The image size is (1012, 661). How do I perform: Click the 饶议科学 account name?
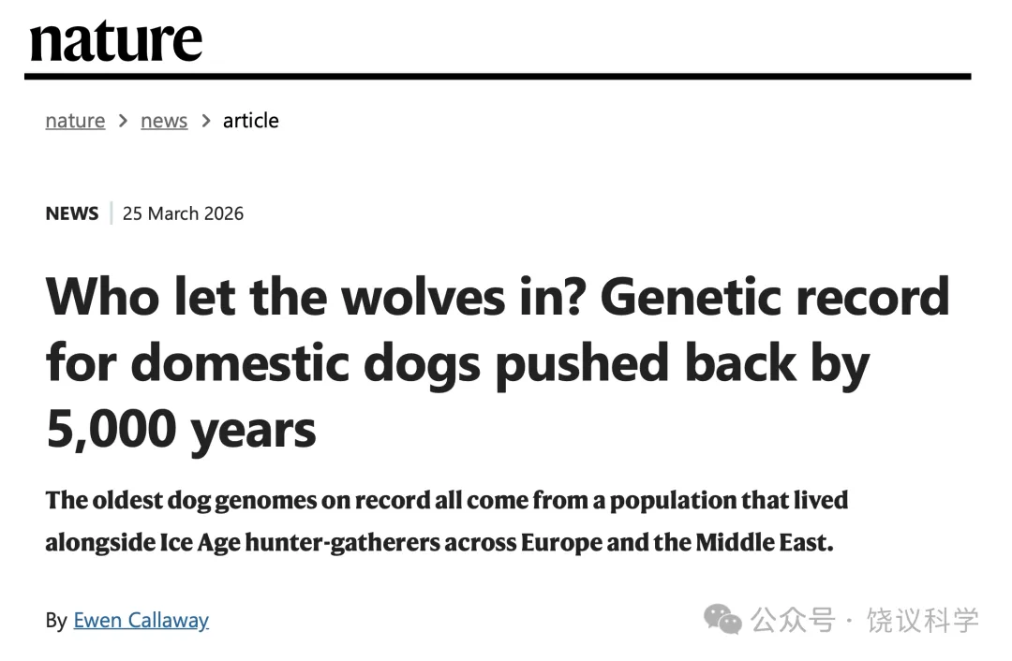(x=922, y=620)
